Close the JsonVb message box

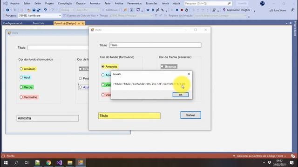click(189, 74)
